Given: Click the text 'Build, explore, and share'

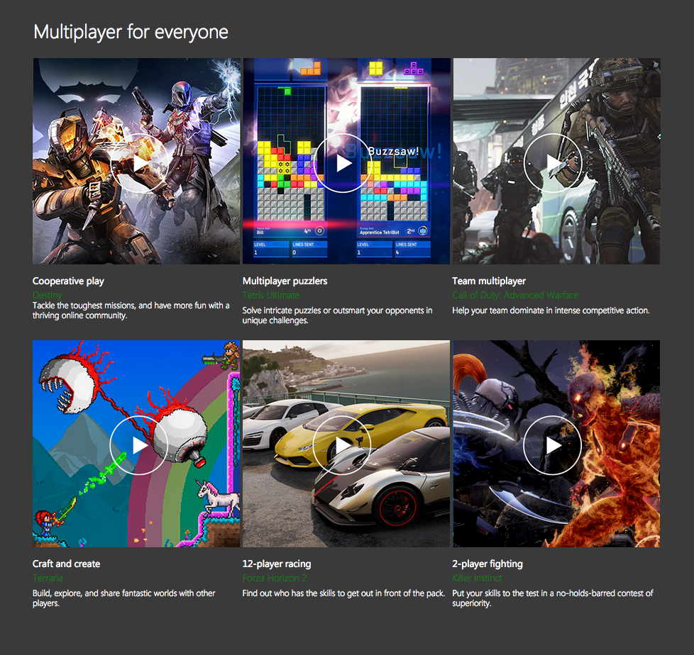Looking at the screenshot, I should coord(124,598).
